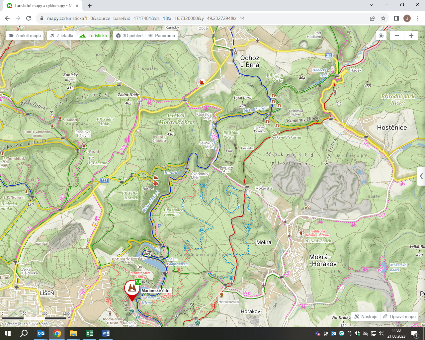Viewport: 425px width, 340px height.
Task: Click the red Mariánské údolí map pin
Action: tap(132, 290)
